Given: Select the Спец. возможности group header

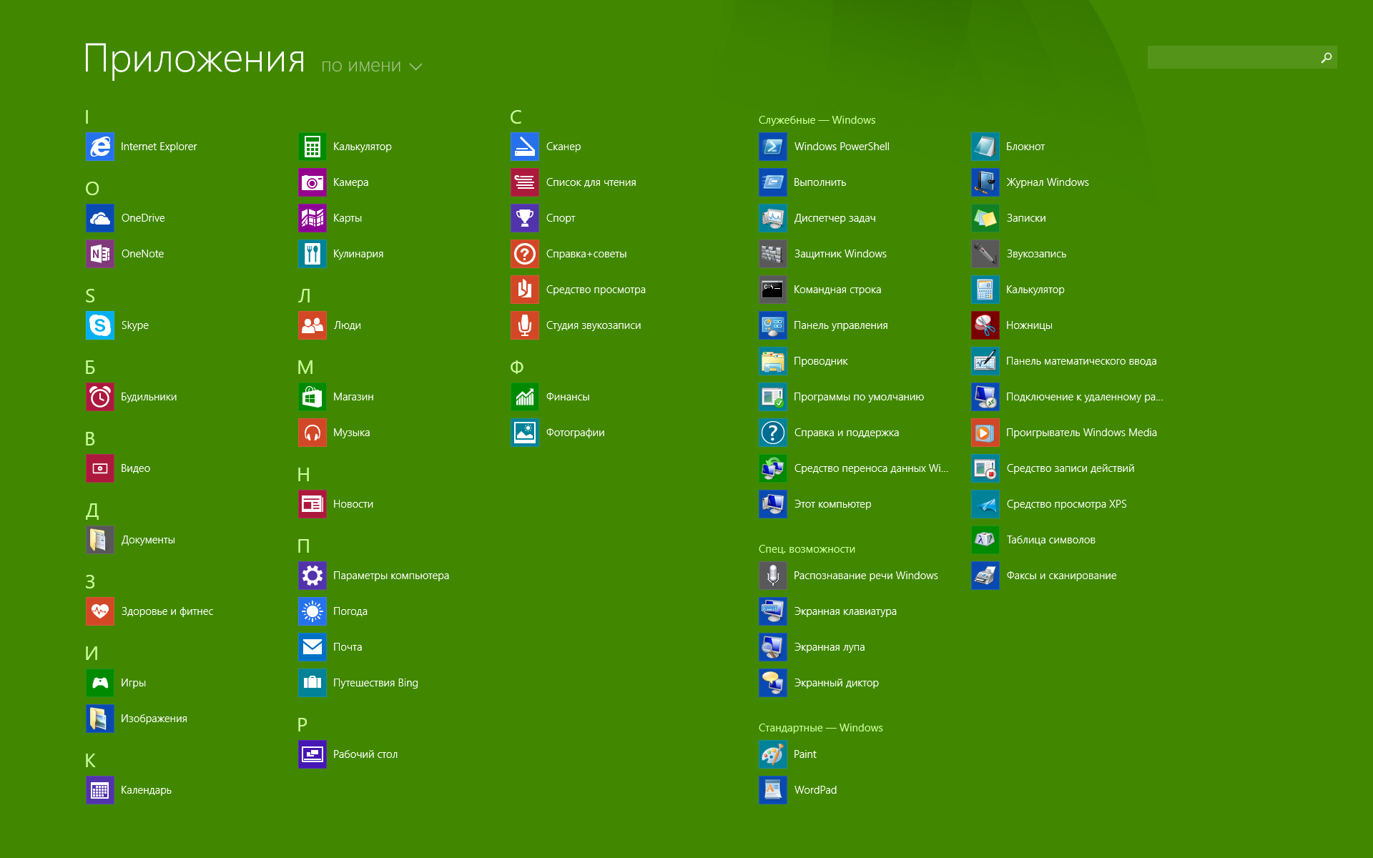Looking at the screenshot, I should [807, 549].
